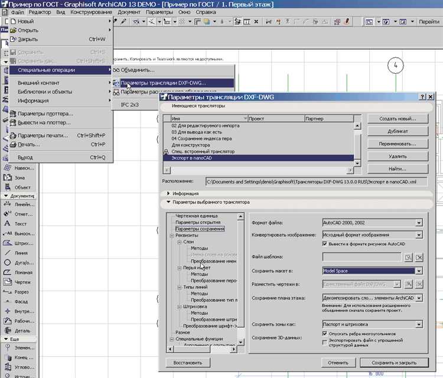The height and width of the screenshot is (378, 443).
Task: Click the Удалить button
Action: pyautogui.click(x=398, y=157)
